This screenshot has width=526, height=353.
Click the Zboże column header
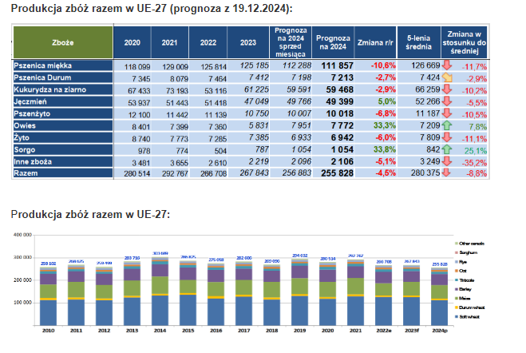(x=63, y=42)
